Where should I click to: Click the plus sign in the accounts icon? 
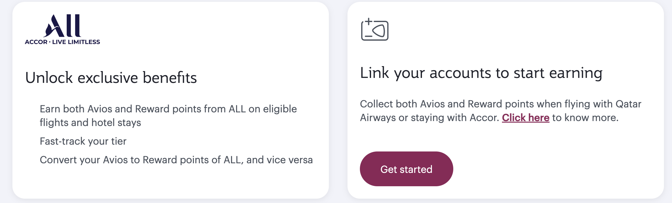[368, 22]
